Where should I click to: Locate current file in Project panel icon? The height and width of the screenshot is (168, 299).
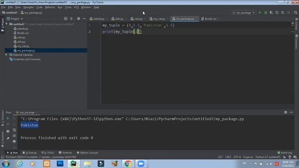pyautogui.click(x=65, y=19)
